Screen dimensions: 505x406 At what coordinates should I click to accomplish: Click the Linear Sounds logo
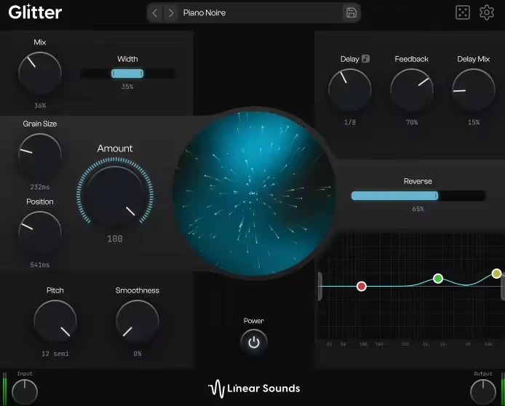[x=254, y=389]
